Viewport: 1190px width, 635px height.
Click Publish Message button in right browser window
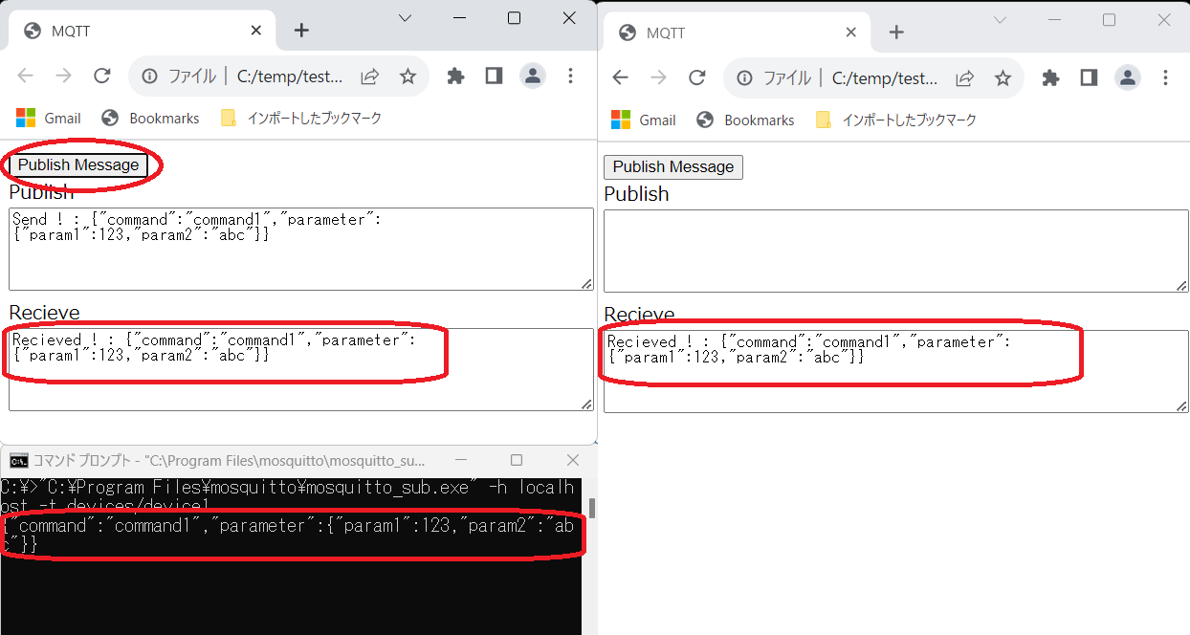click(672, 166)
